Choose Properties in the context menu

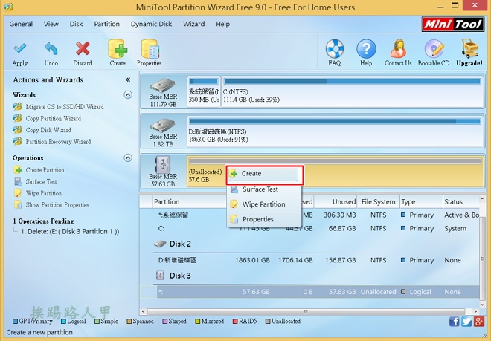tap(264, 219)
